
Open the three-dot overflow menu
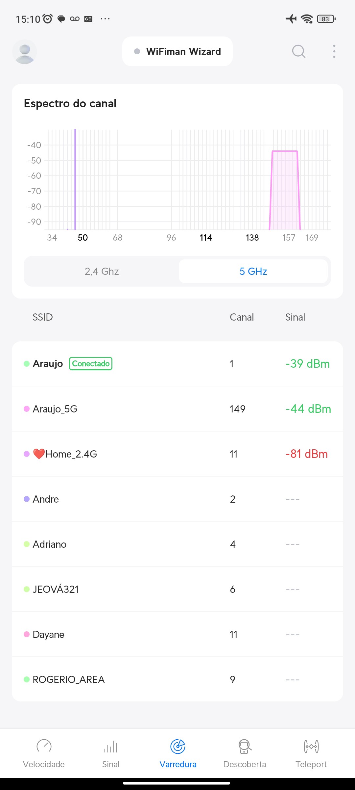pyautogui.click(x=334, y=52)
